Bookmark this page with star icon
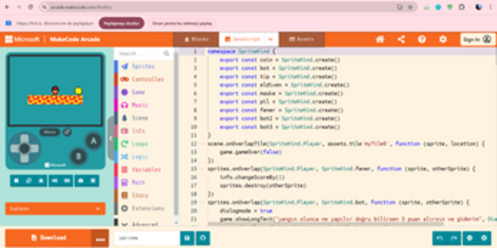Viewport: 497px width, 248px height. (x=410, y=7)
